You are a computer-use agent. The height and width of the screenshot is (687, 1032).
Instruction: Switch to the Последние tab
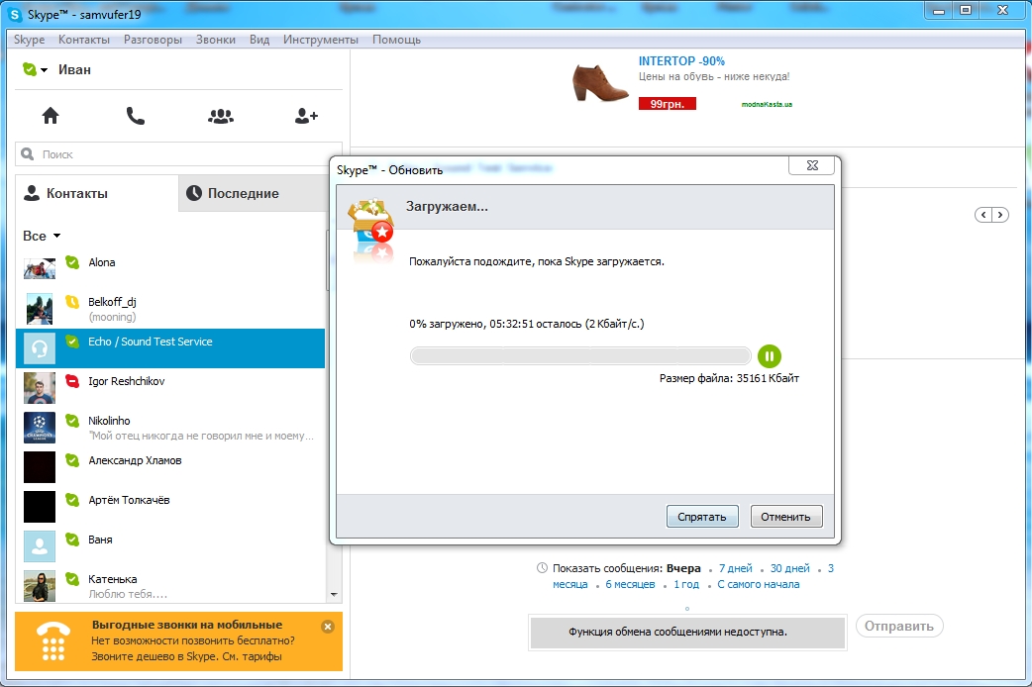point(253,193)
